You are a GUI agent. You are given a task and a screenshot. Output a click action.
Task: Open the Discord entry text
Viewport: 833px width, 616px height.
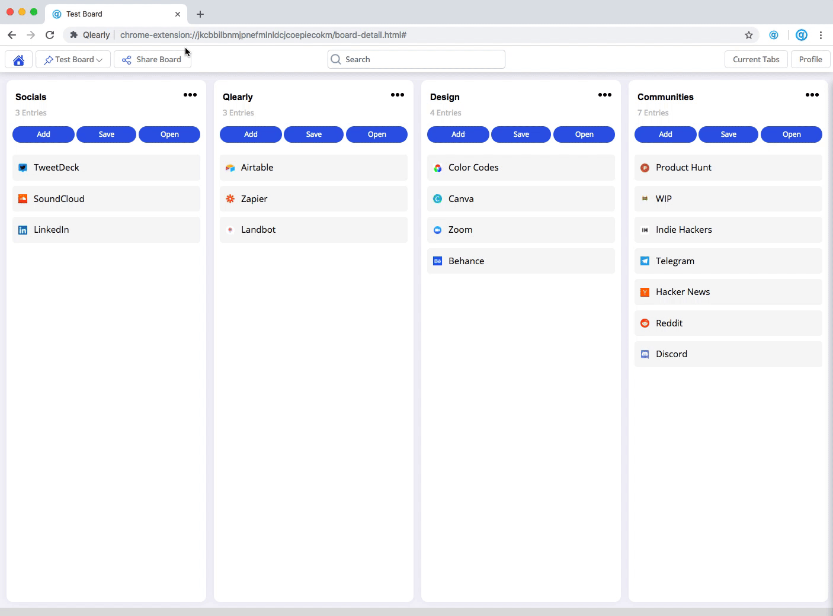point(671,354)
